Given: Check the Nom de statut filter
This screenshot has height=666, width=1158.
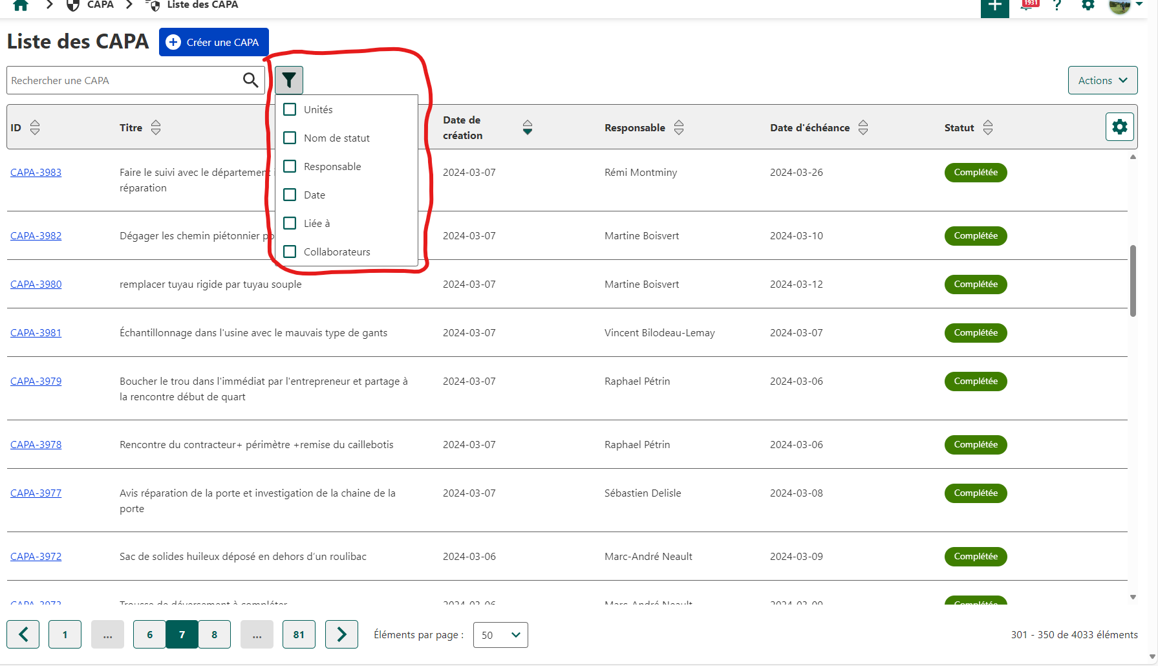Looking at the screenshot, I should [x=290, y=138].
